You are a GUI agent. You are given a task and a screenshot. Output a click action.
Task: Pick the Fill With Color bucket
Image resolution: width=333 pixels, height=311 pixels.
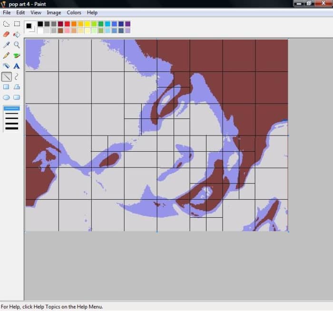coord(17,34)
